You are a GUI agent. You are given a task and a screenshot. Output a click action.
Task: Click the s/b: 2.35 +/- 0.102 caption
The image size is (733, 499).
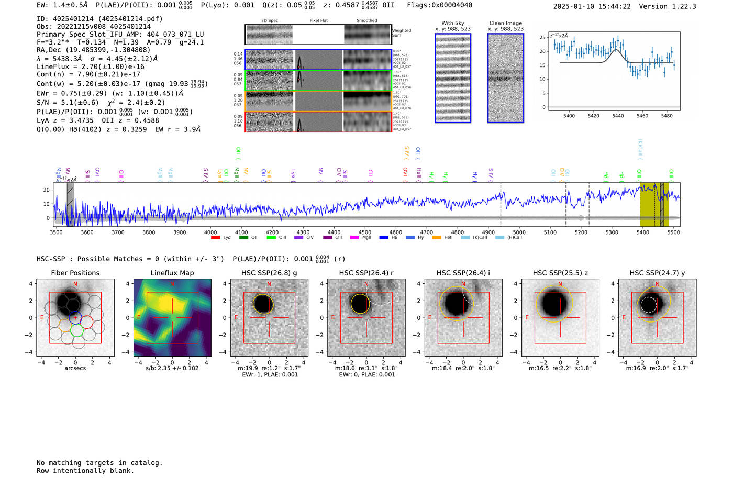tap(172, 368)
